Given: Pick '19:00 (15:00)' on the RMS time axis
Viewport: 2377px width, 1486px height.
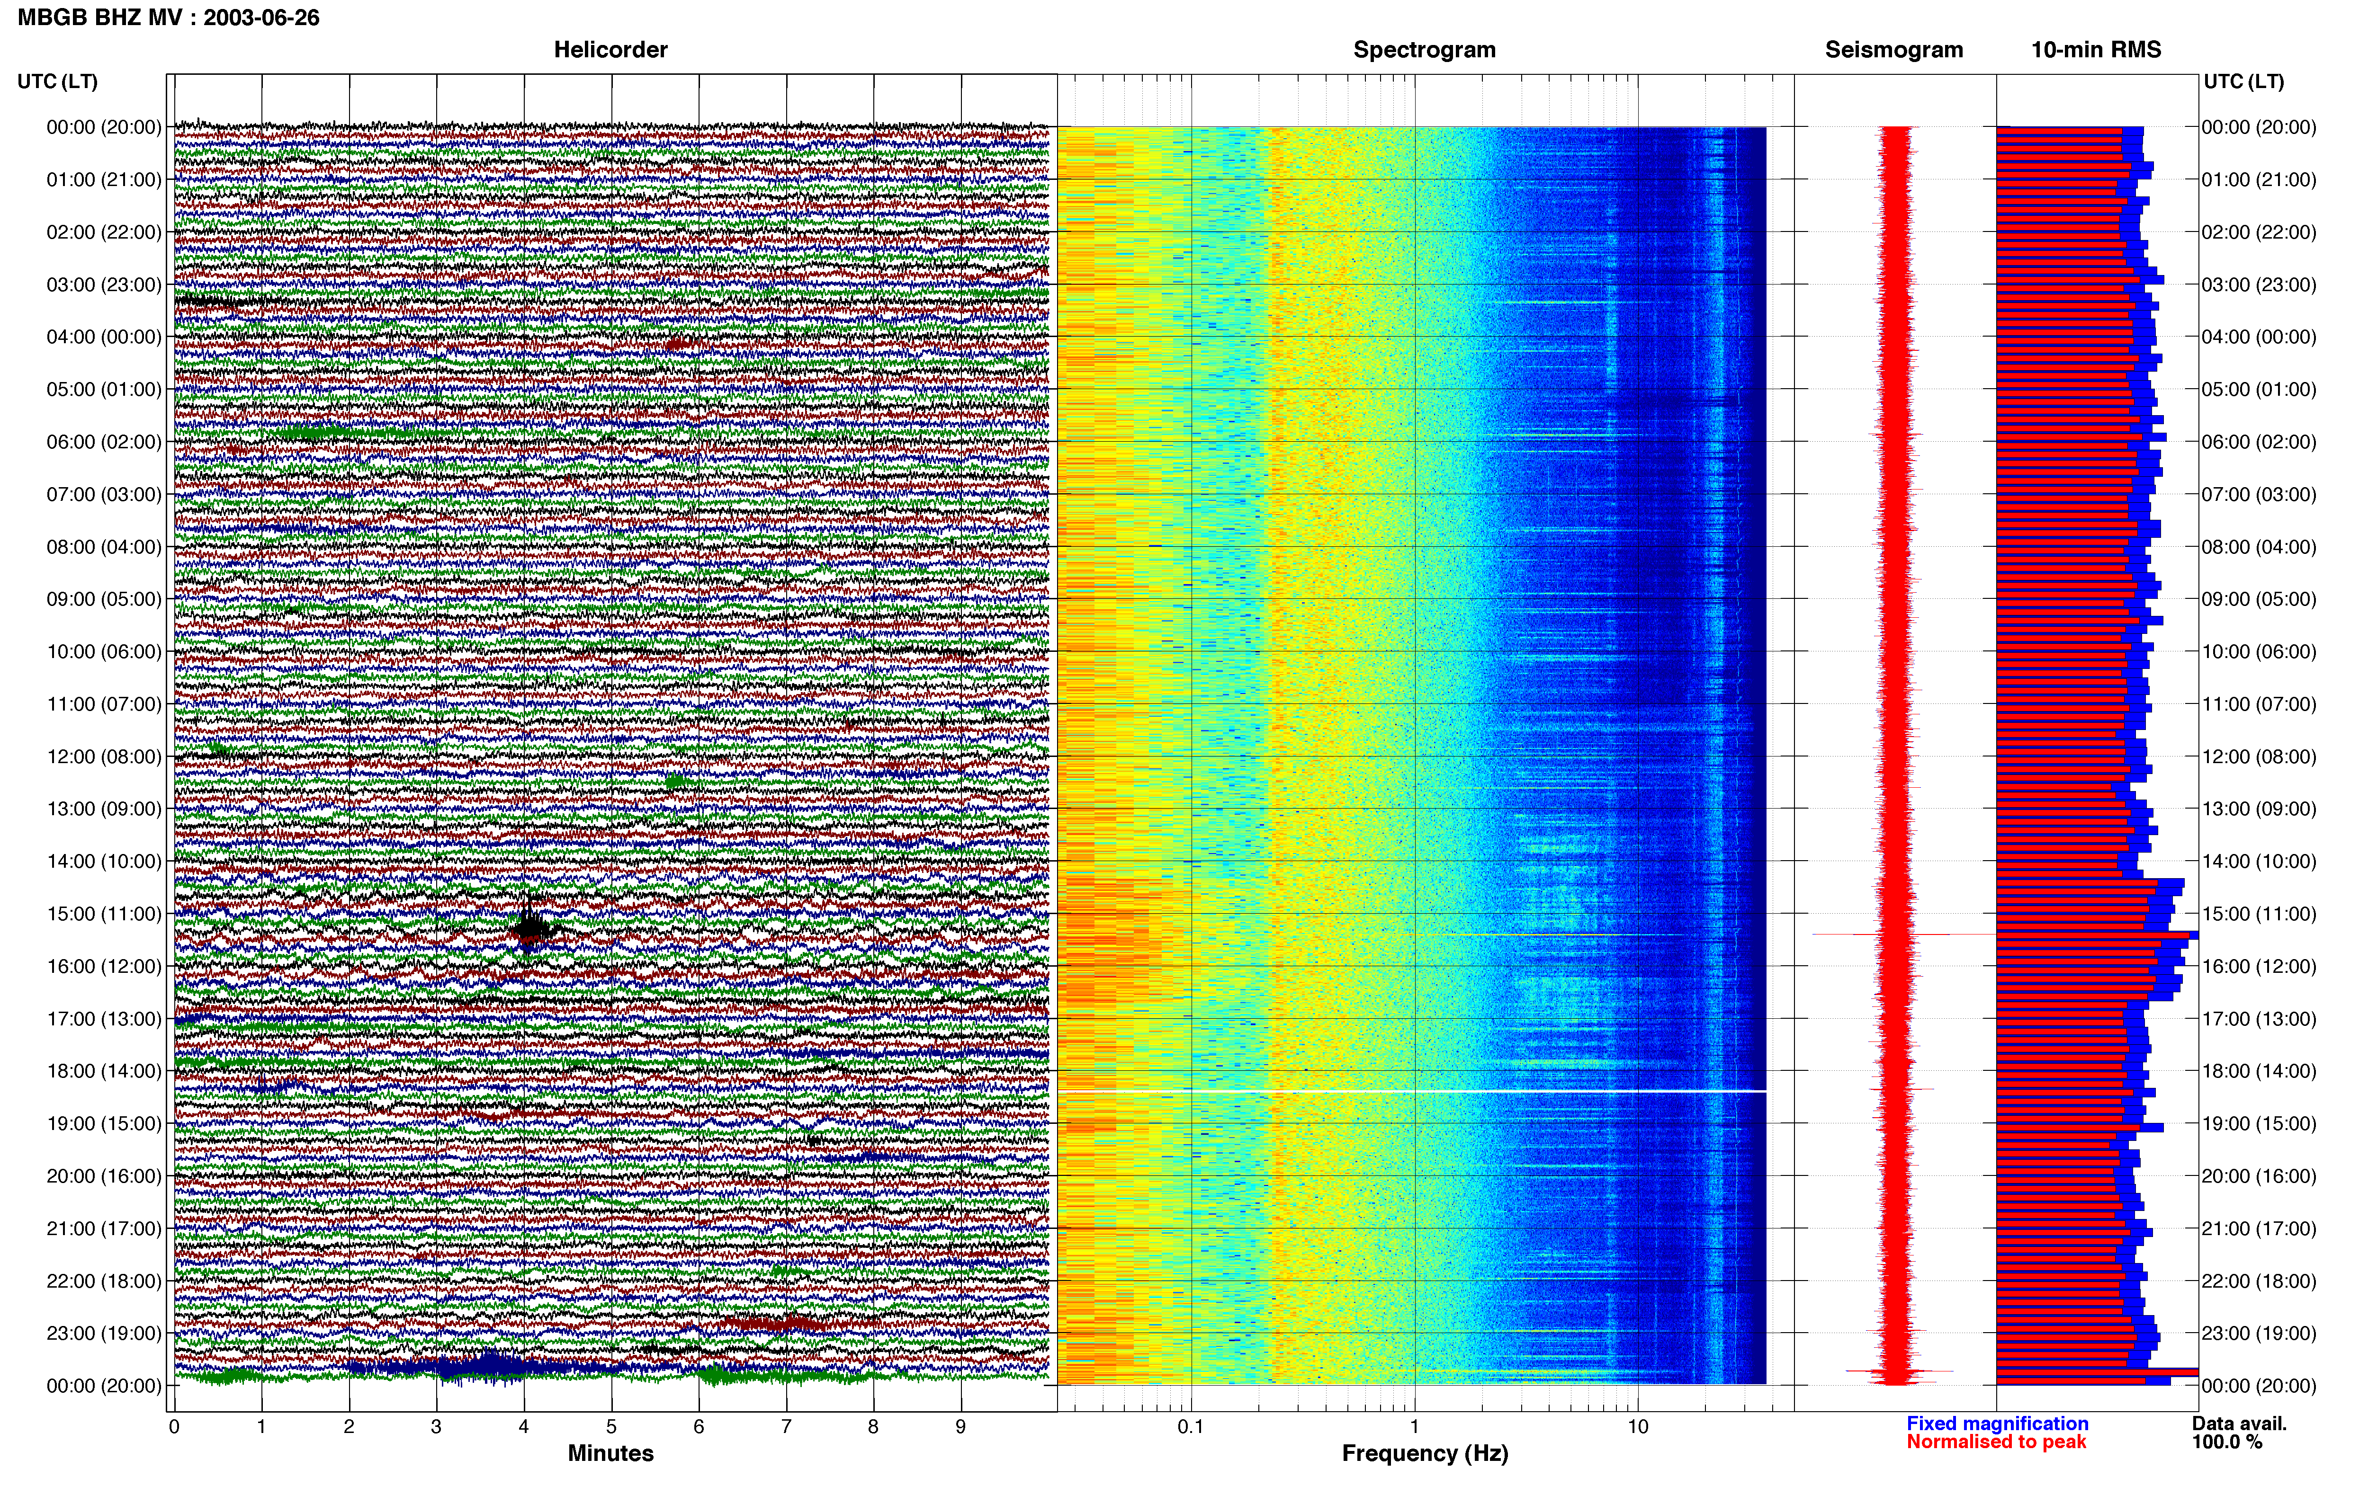Looking at the screenshot, I should 2259,1123.
